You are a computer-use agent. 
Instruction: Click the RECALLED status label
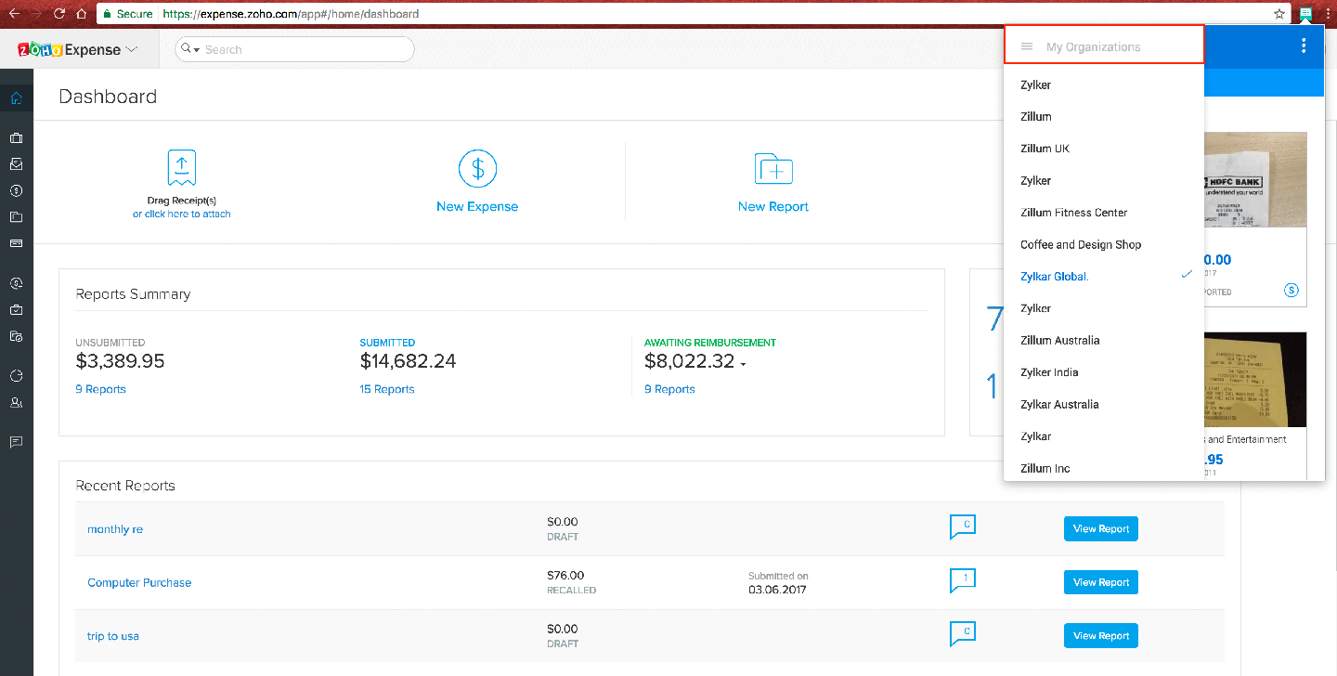point(572,591)
